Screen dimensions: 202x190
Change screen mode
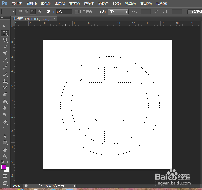[x=5, y=183]
